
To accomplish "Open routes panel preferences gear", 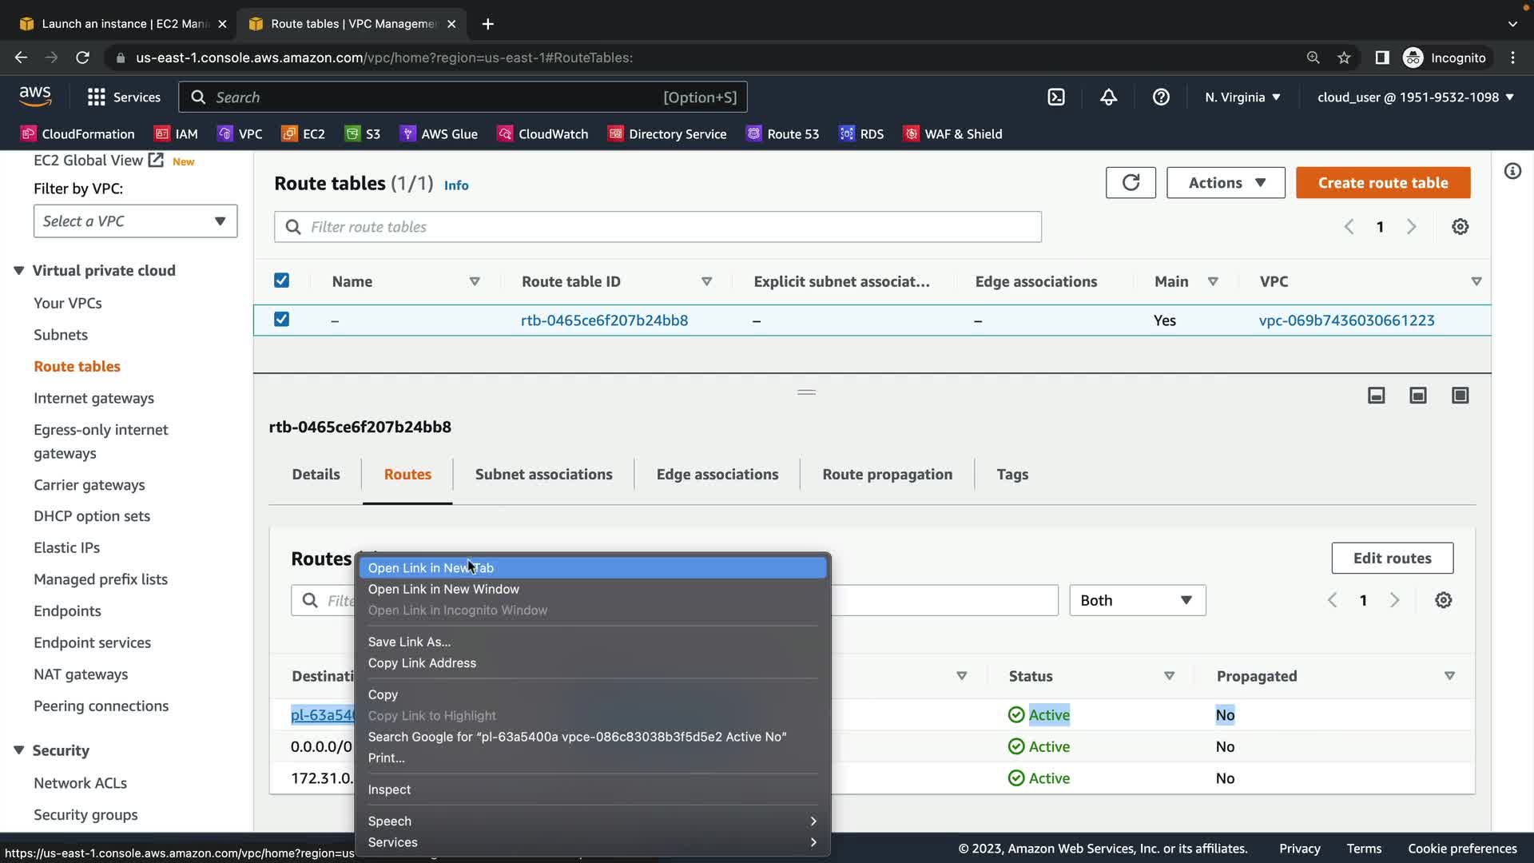I will tap(1443, 600).
